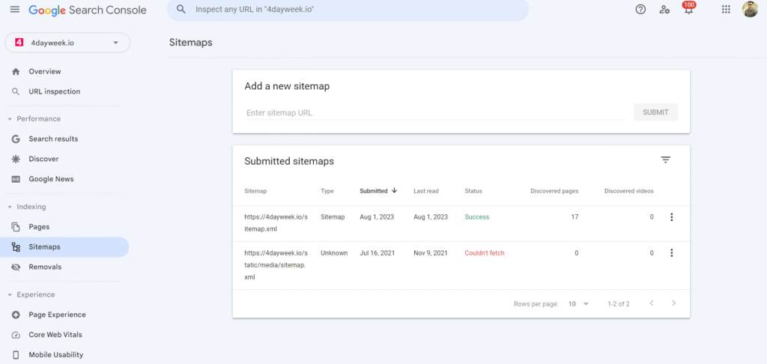This screenshot has height=364, width=767.
Task: Open the hamburger main menu
Action: coord(15,9)
